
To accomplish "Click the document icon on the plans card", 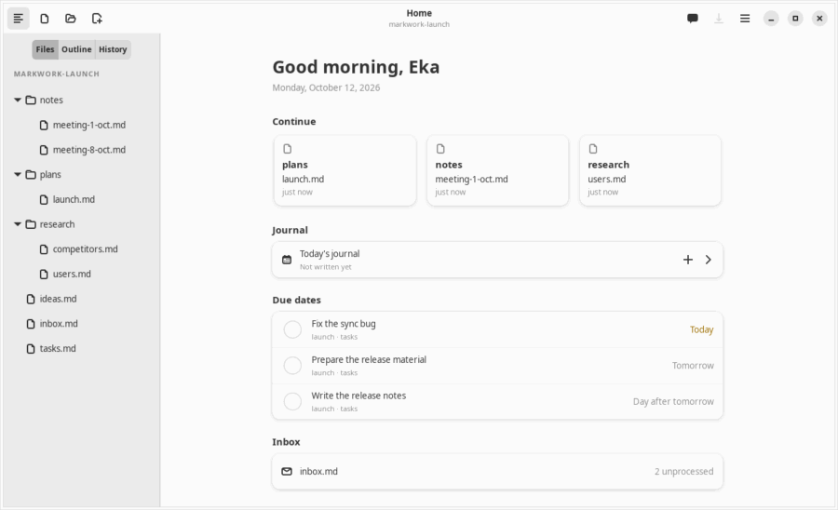I will point(288,149).
